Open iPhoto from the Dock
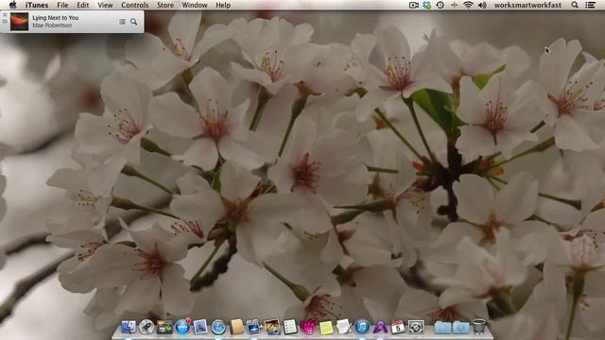605x340 pixels. (x=272, y=327)
